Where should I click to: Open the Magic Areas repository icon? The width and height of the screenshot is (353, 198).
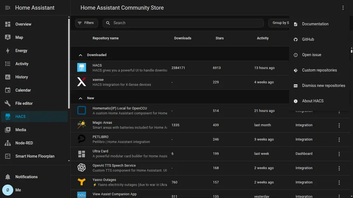tap(82, 125)
